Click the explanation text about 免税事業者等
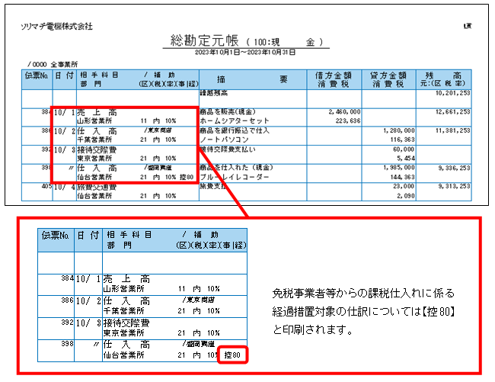Screen dimensions: 495x382 pyautogui.click(x=363, y=312)
